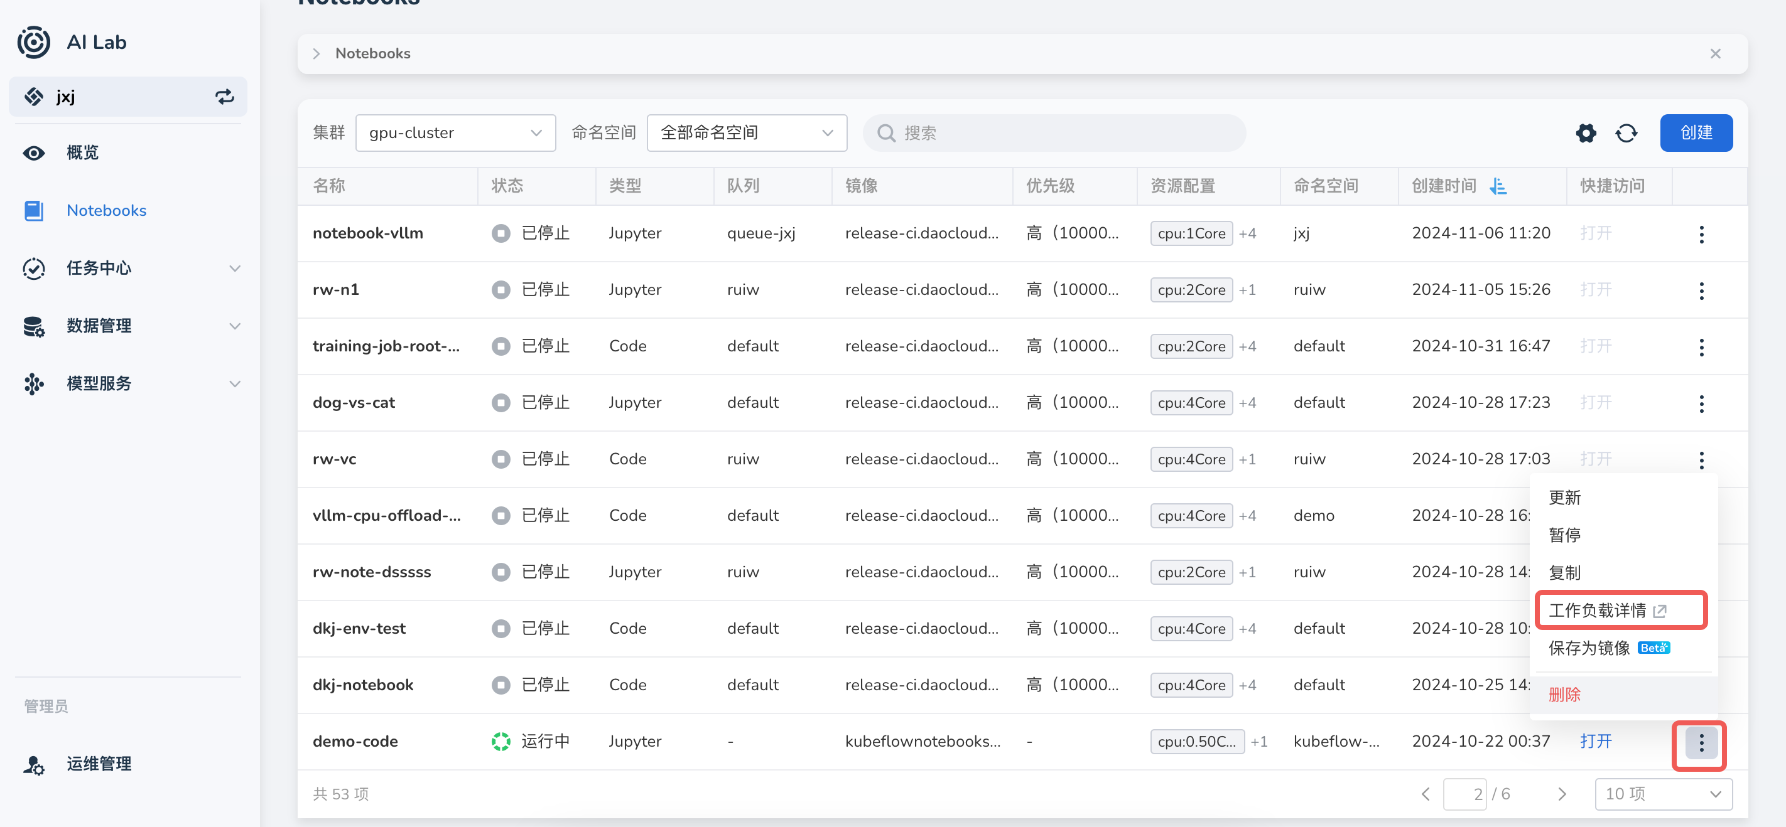
Task: Click the external link icon beside 工作负载详情
Action: [1659, 611]
